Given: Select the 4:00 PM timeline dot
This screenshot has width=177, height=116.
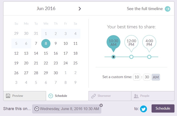Looking at the screenshot, I should tap(149, 57).
